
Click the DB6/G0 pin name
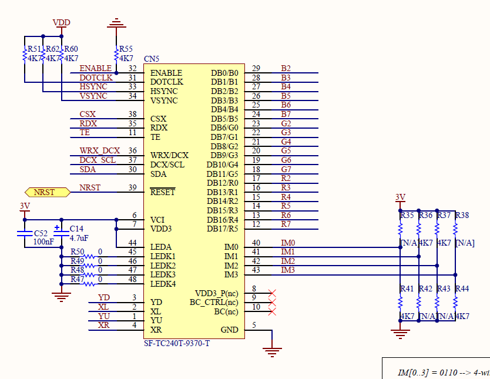[x=224, y=128]
